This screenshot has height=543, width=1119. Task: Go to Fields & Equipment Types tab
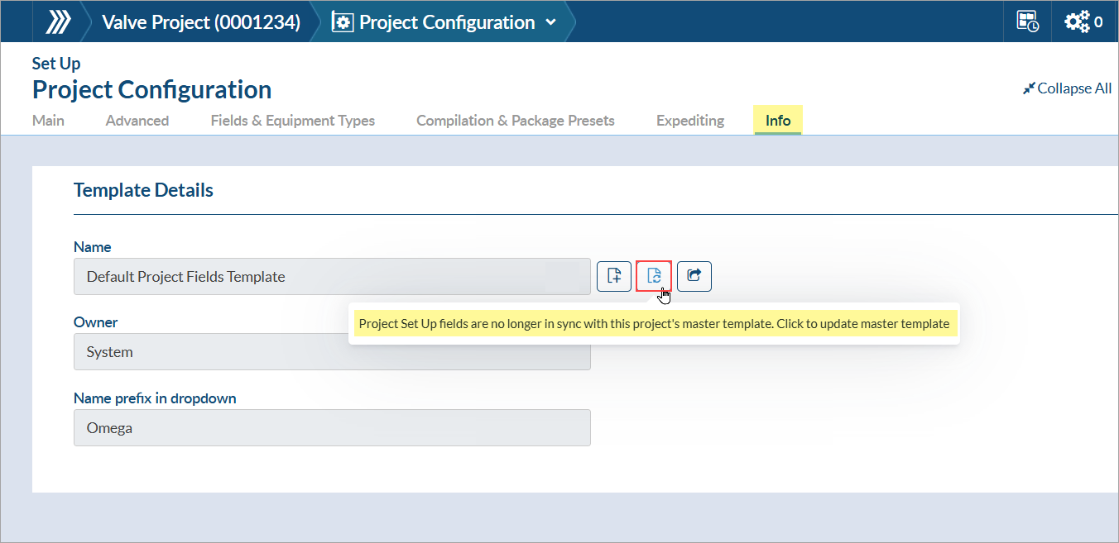[292, 121]
